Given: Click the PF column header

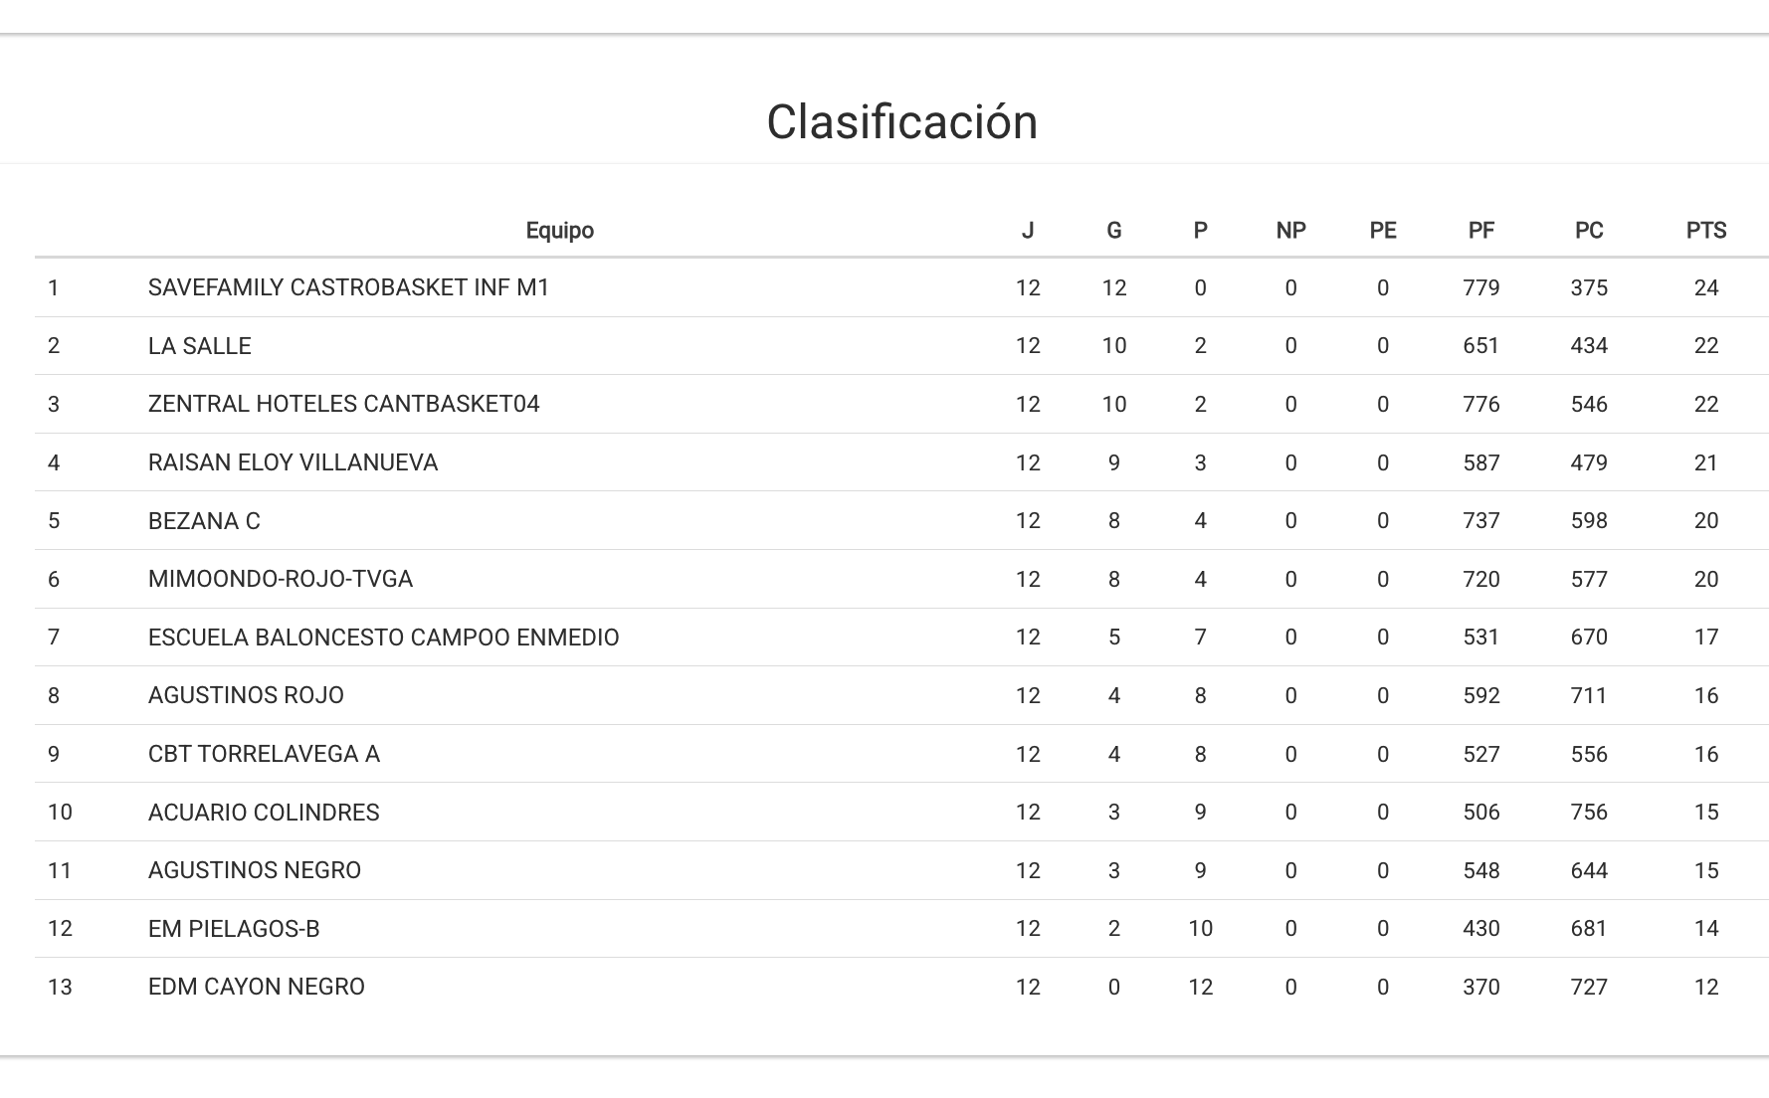Looking at the screenshot, I should 1480,231.
